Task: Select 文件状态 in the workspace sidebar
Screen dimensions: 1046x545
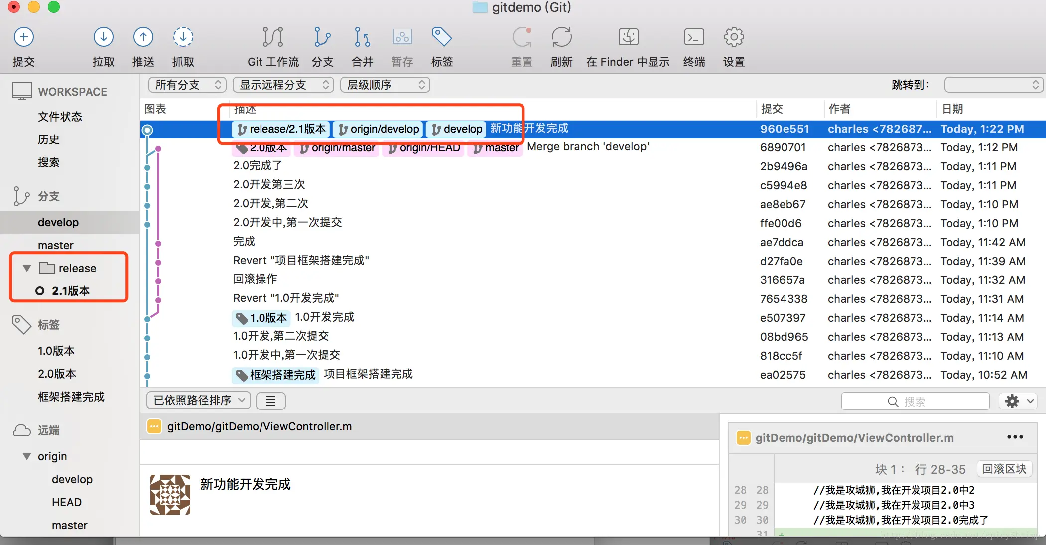Action: click(60, 117)
